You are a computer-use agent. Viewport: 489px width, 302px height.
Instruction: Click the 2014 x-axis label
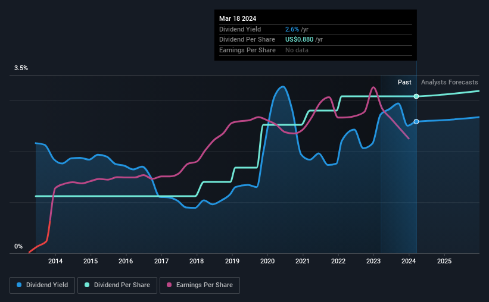pyautogui.click(x=55, y=261)
